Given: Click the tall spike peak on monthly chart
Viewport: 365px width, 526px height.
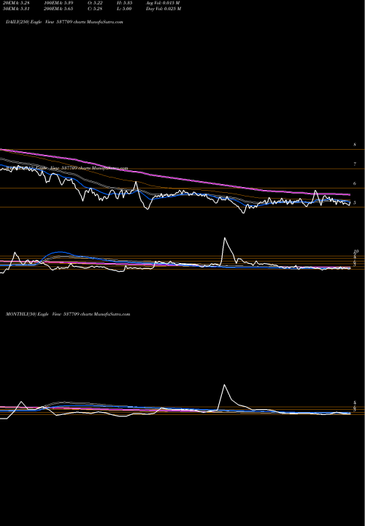Looking at the screenshot, I should 224,385.
